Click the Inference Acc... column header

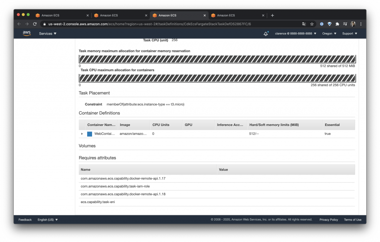pos(230,125)
